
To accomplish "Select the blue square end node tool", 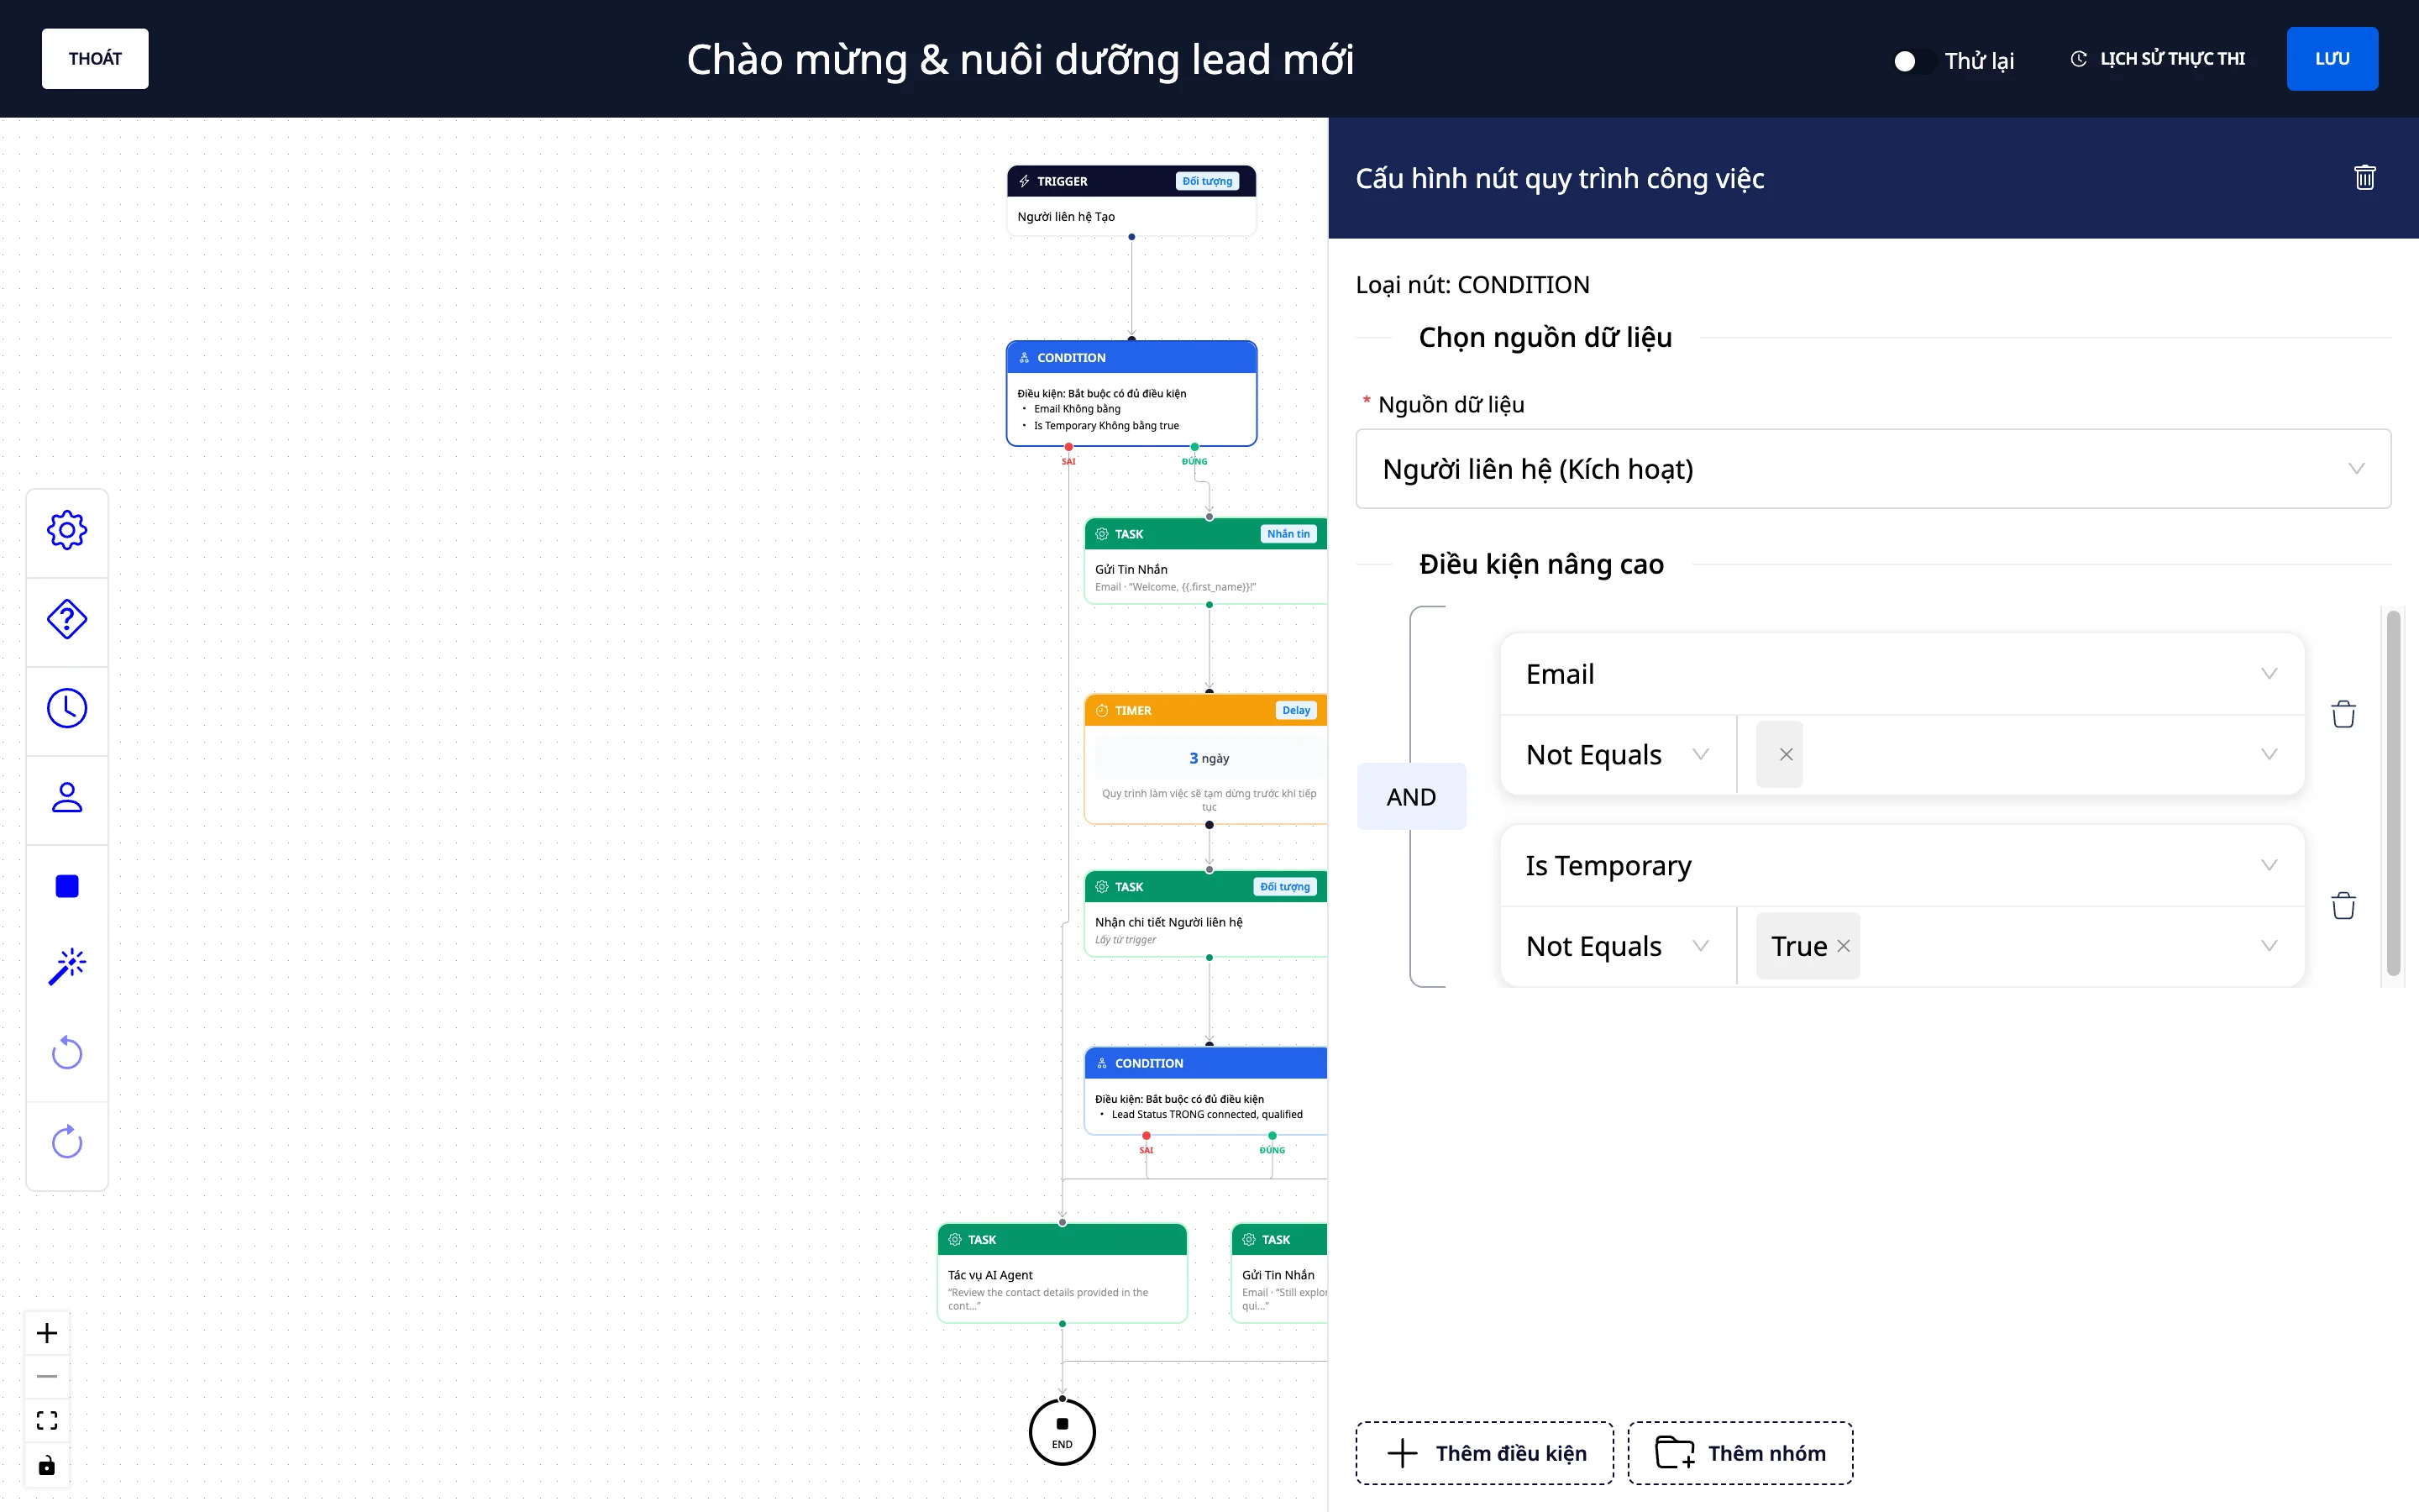I will point(67,886).
